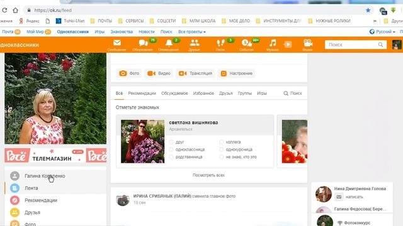Select radio option друг
This screenshot has height=226, width=403.
click(x=171, y=142)
